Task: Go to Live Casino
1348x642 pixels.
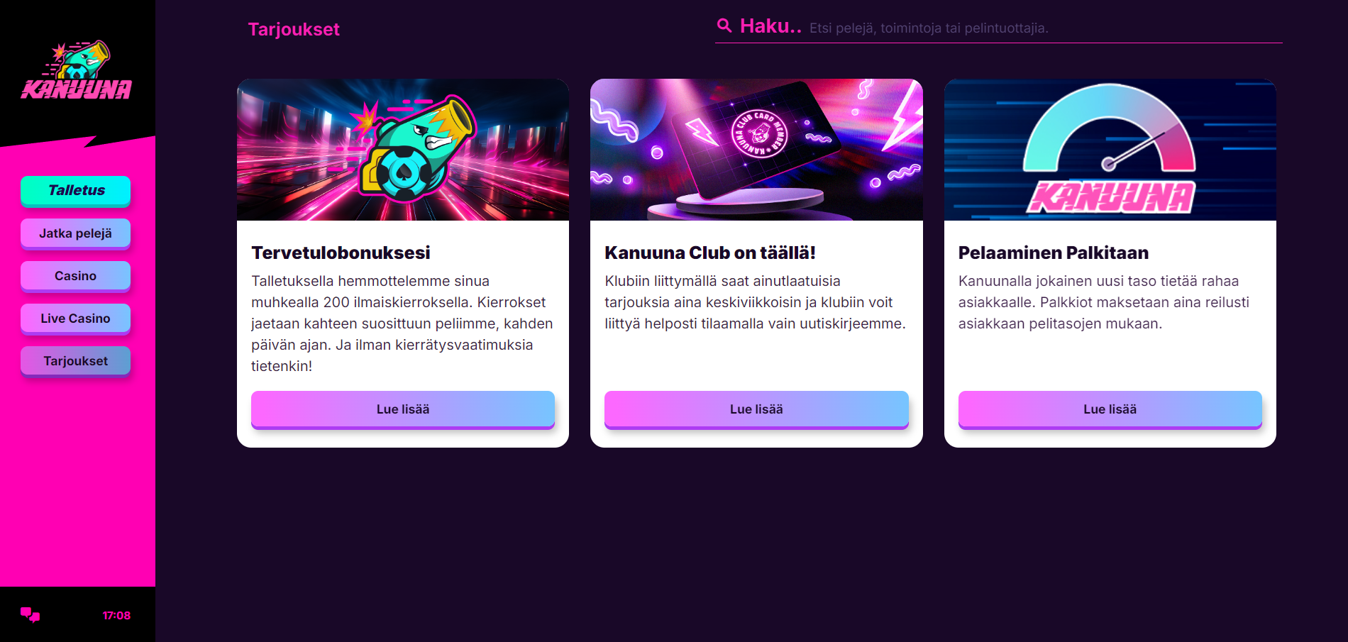Action: [x=76, y=319]
